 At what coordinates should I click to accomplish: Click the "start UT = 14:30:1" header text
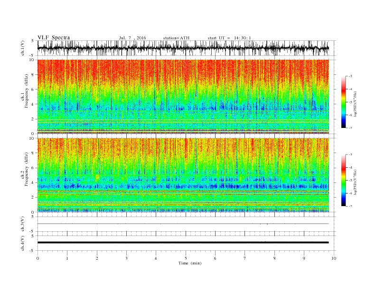tap(229, 38)
